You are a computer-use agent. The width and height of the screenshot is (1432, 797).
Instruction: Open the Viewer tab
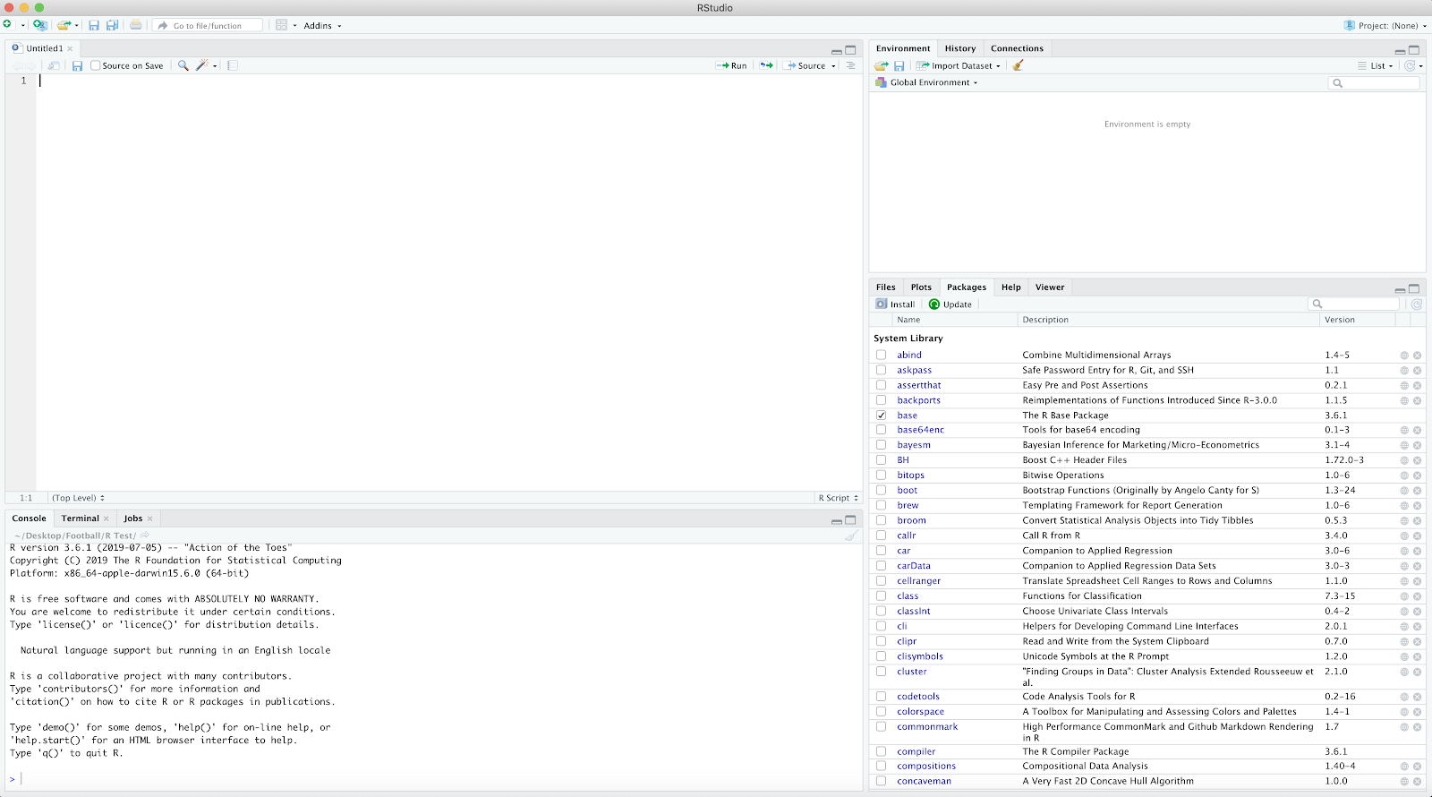(x=1050, y=287)
